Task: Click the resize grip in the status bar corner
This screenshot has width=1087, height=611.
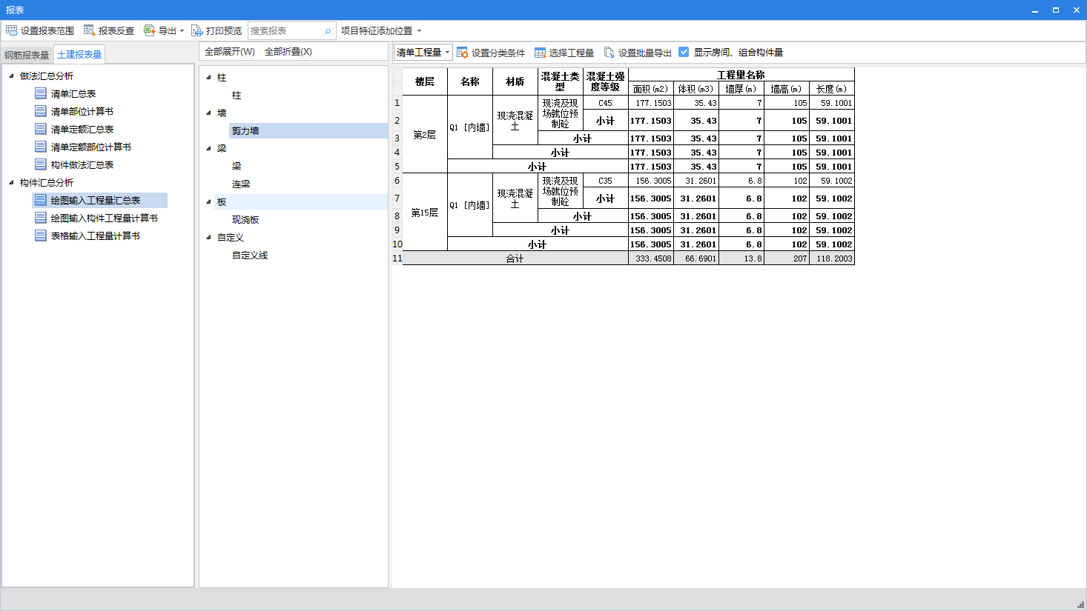Action: tap(1080, 604)
